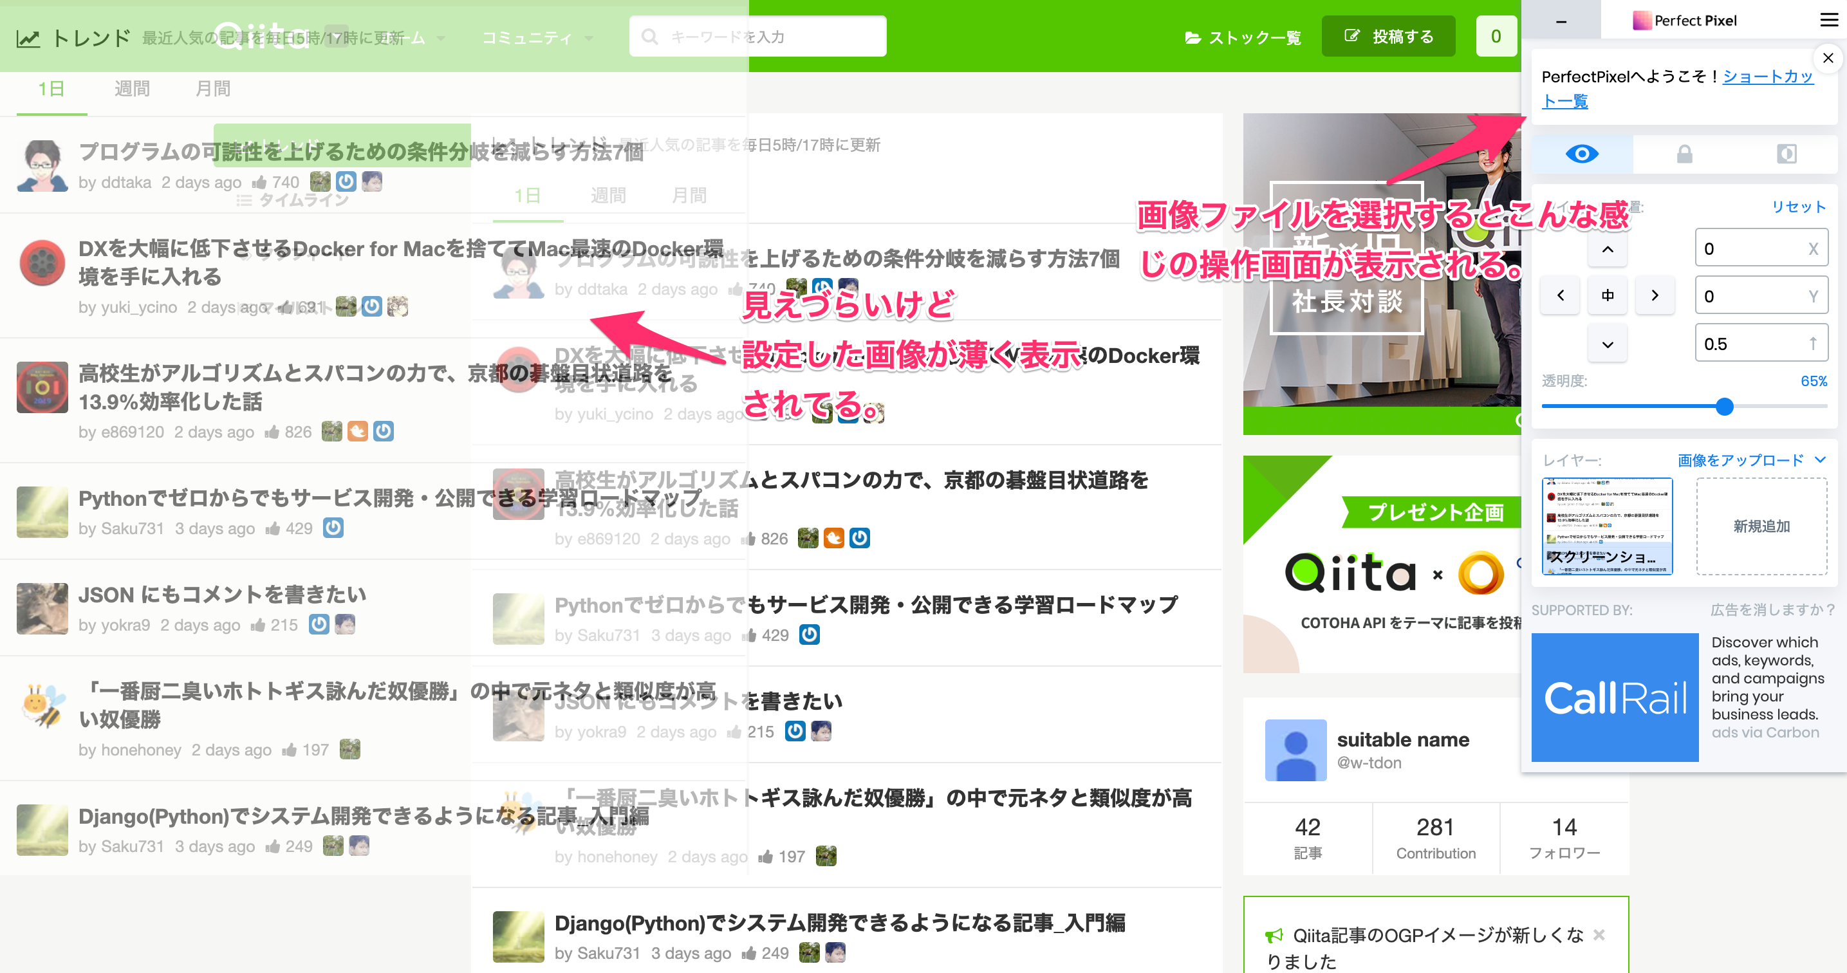View the 281 Contribution count
The image size is (1847, 973).
[1435, 837]
